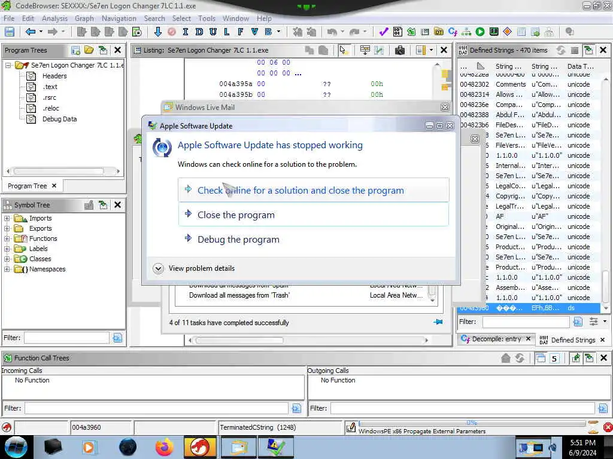The width and height of the screenshot is (613, 459).
Task: Select .text section in Program Trees
Action: tap(50, 87)
